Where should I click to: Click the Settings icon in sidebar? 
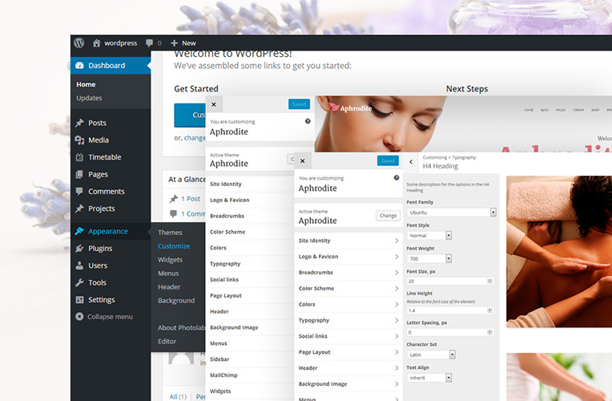[79, 300]
